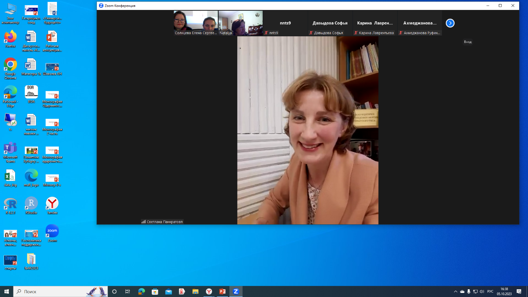Open the Windows Start menu
Viewport: 528px width, 297px height.
pos(7,291)
